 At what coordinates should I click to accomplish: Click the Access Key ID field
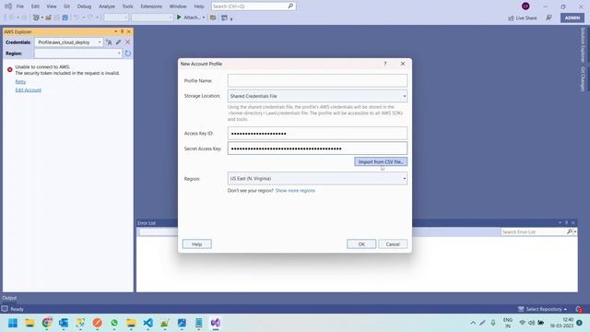(x=317, y=133)
